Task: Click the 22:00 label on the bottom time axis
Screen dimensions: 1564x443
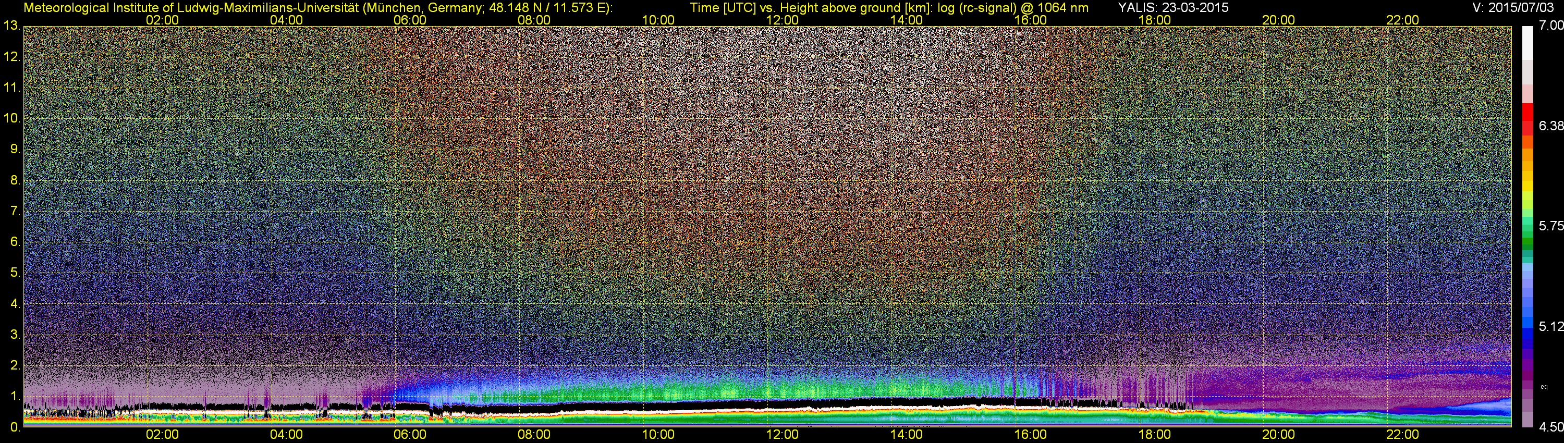Action: pos(1402,435)
